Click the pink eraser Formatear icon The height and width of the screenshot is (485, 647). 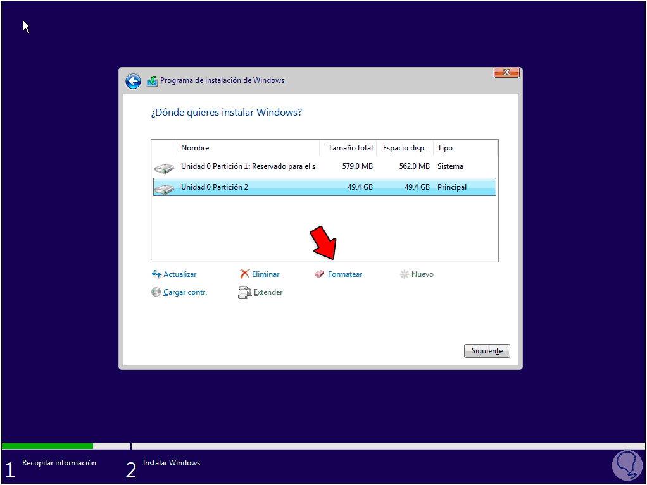(319, 274)
